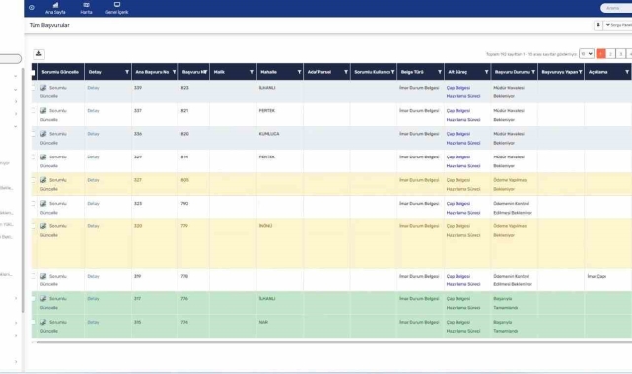Screen dimensions: 632x374
Task: Expand the first sidebar chevron item
Action: pos(16,76)
